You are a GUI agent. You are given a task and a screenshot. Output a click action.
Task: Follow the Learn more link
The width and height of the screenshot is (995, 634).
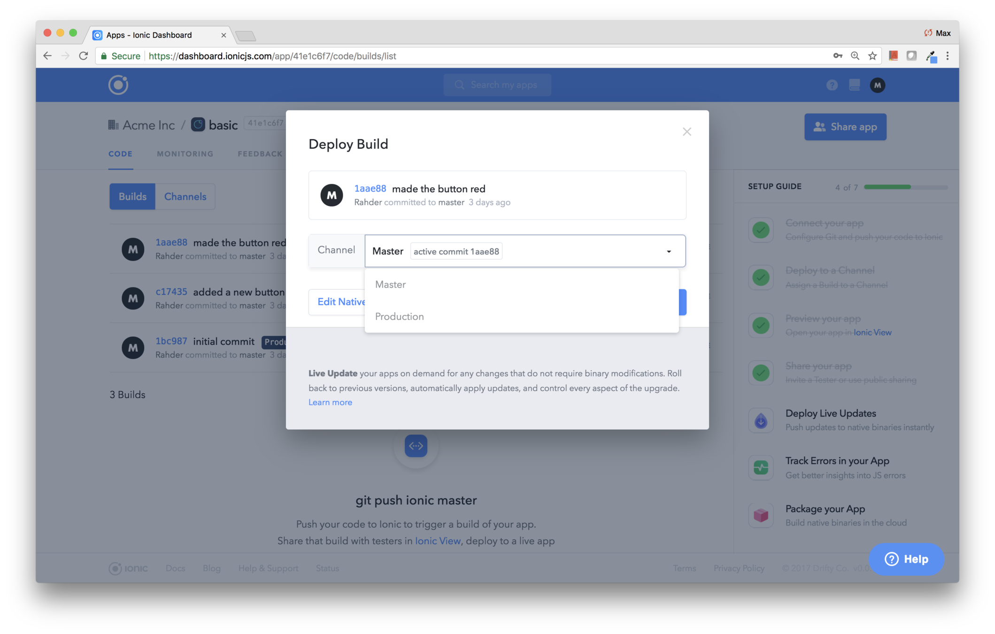330,402
